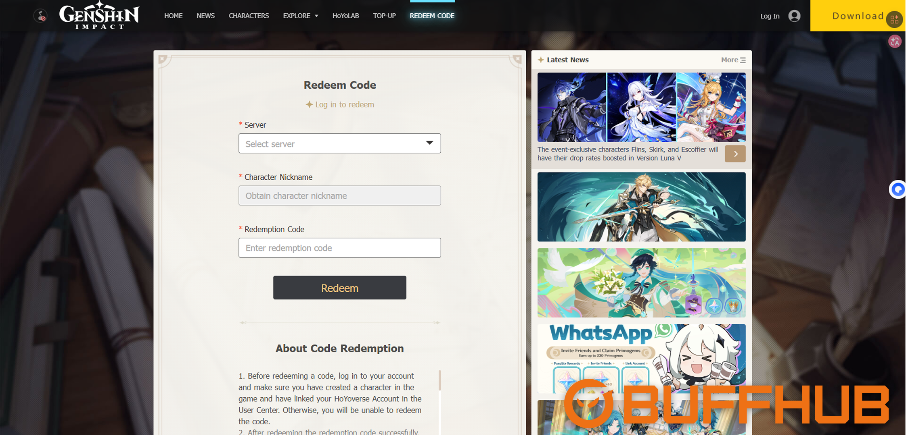
Task: Click the server dropdown arrow
Action: [x=429, y=143]
